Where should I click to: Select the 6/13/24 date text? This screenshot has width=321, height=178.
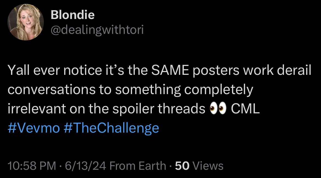(86, 166)
